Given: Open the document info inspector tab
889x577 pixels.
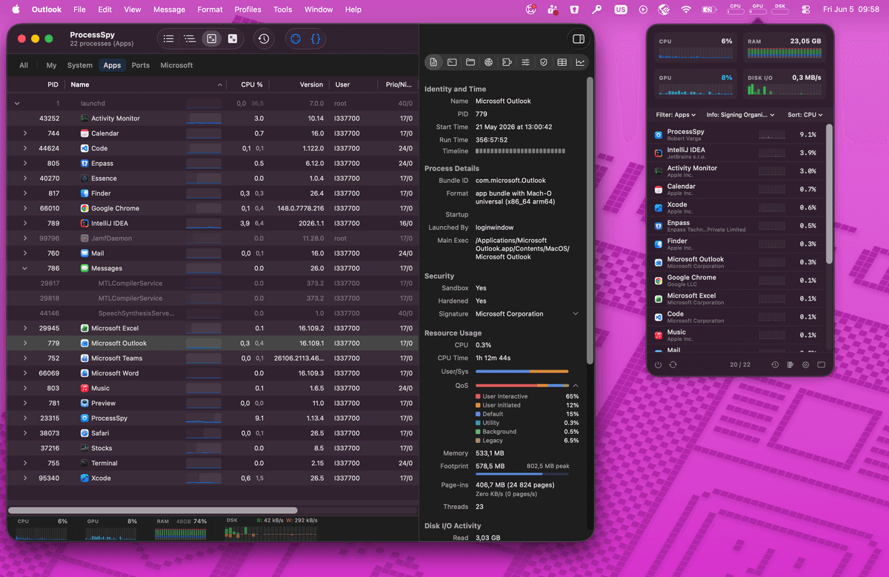Looking at the screenshot, I should tap(433, 62).
